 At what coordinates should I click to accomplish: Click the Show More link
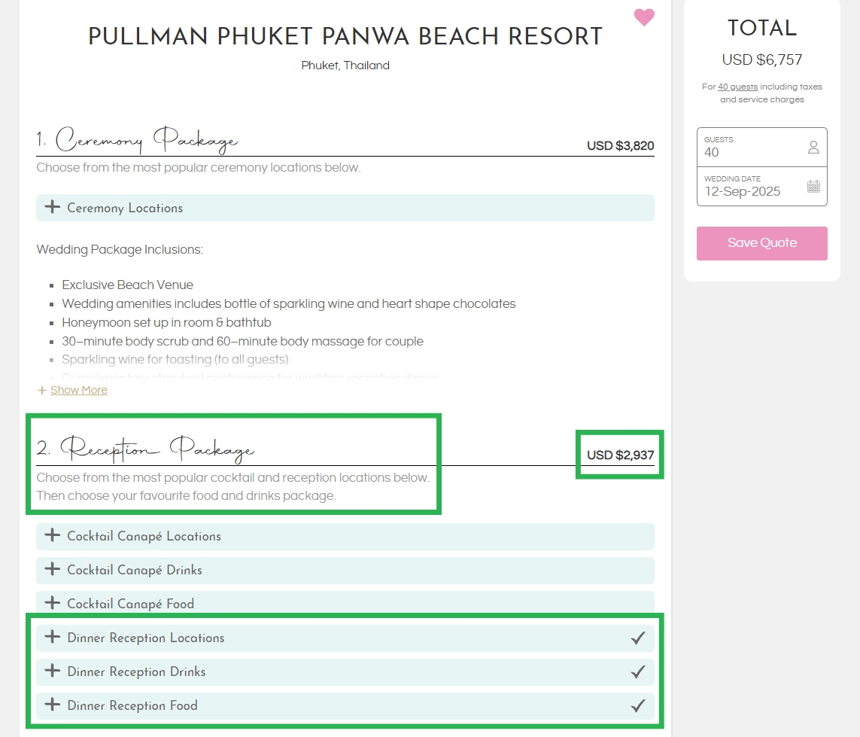pyautogui.click(x=79, y=390)
